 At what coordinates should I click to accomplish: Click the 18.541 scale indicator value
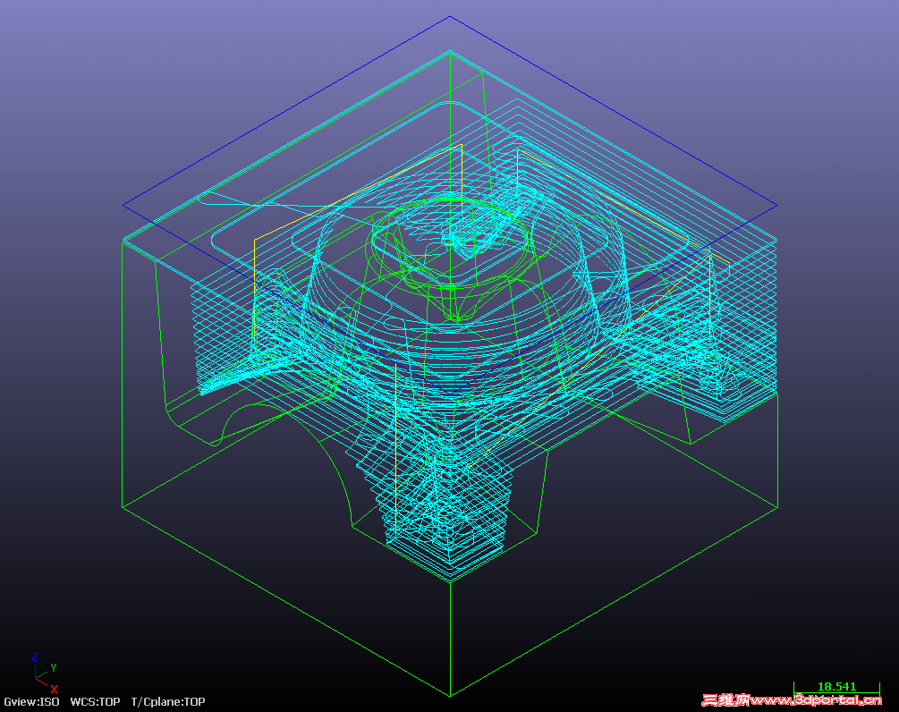point(835,686)
